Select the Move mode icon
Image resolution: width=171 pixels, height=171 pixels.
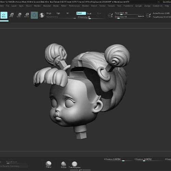pos(12,15)
